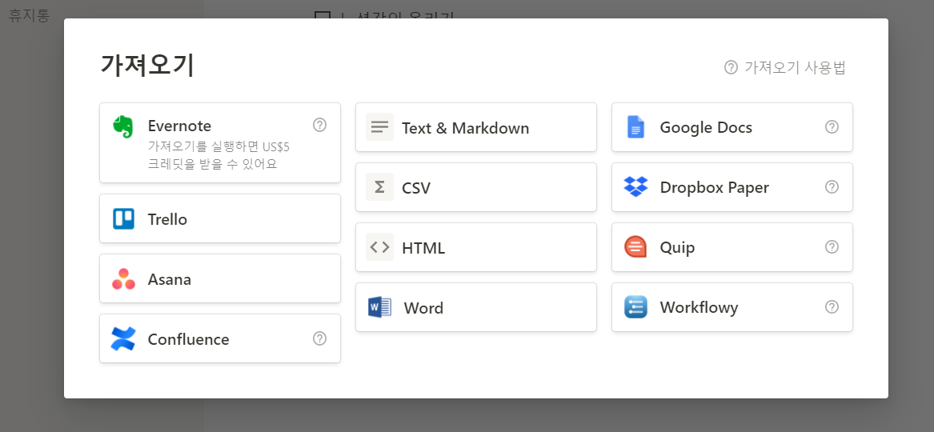
Task: Click the Google Docs file icon
Action: click(x=635, y=126)
